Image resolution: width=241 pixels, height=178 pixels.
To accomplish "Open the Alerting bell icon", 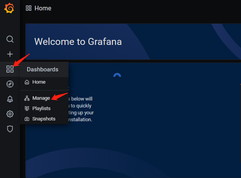I will [10, 99].
